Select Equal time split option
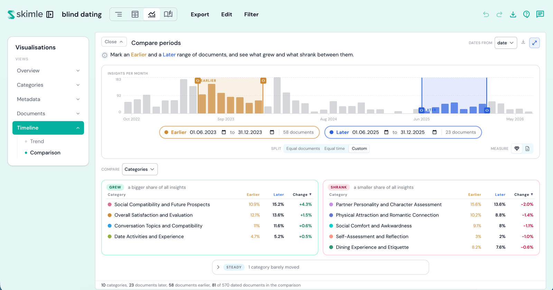Viewport: 553px width, 290px height. coord(335,149)
